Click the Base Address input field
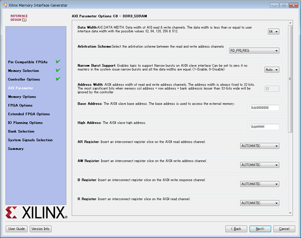301x238 pixels. [x=265, y=108]
